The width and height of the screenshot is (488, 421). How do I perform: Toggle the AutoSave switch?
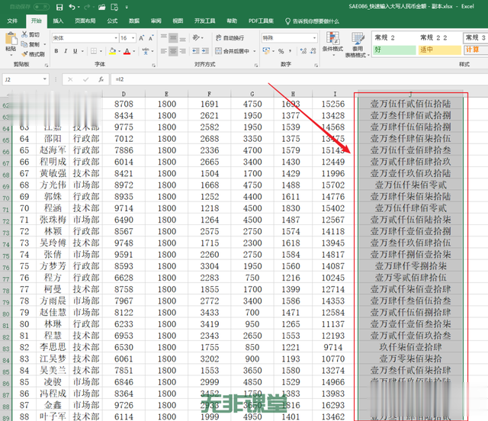click(41, 7)
